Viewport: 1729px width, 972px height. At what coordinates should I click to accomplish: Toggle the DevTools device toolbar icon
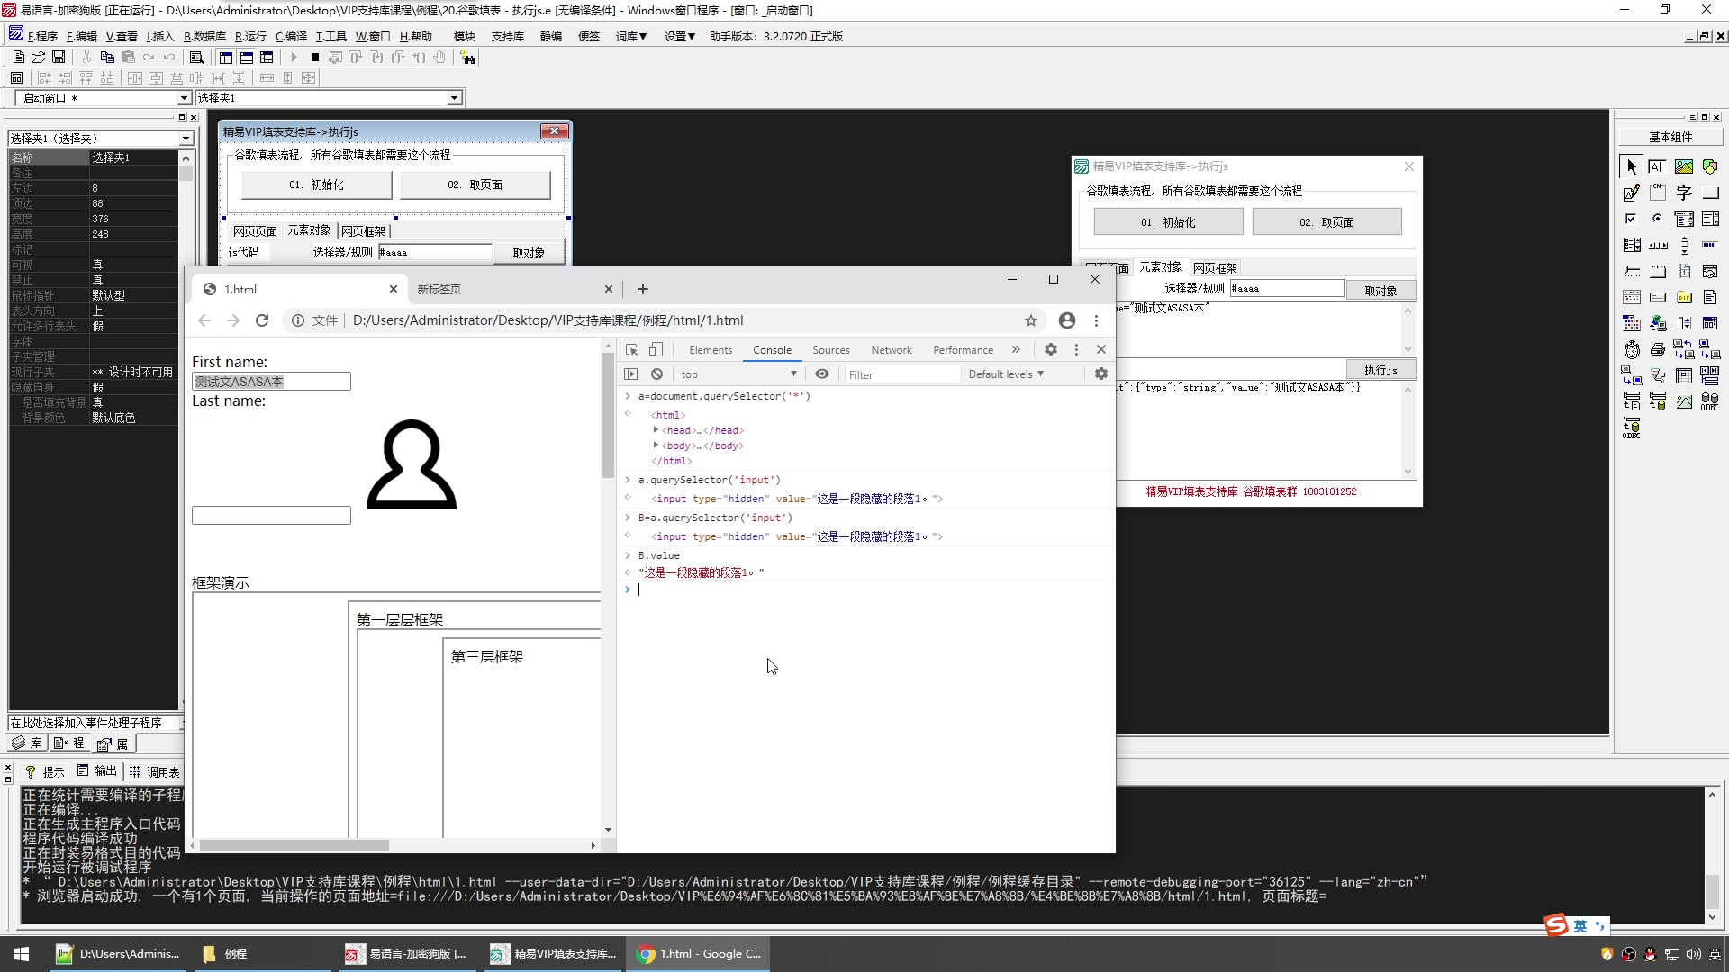click(656, 349)
